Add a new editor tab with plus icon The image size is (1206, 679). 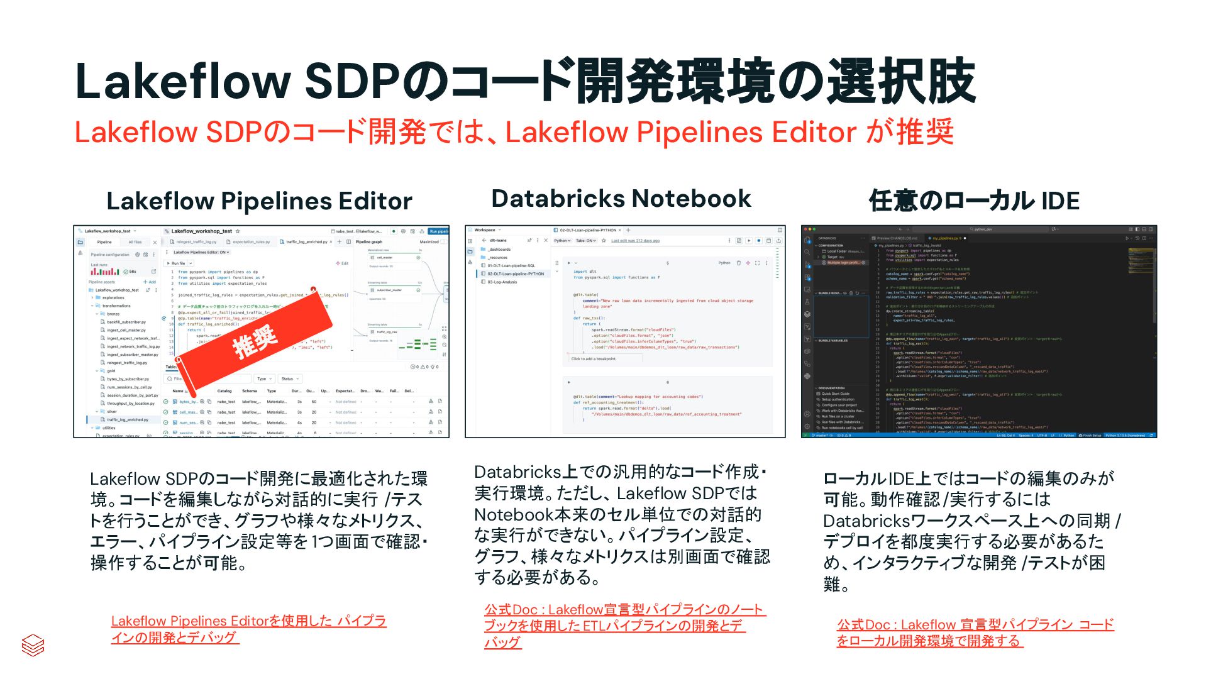[340, 242]
